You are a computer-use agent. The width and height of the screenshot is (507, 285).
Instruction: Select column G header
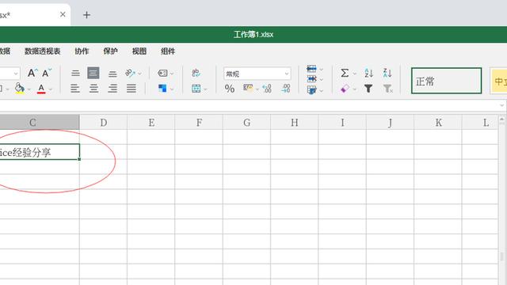pyautogui.click(x=246, y=123)
